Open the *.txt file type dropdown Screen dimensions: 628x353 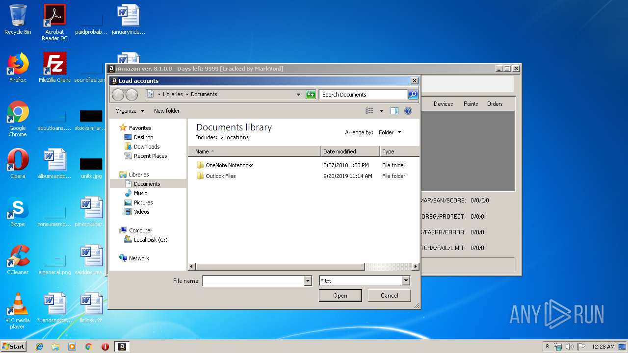(x=406, y=281)
